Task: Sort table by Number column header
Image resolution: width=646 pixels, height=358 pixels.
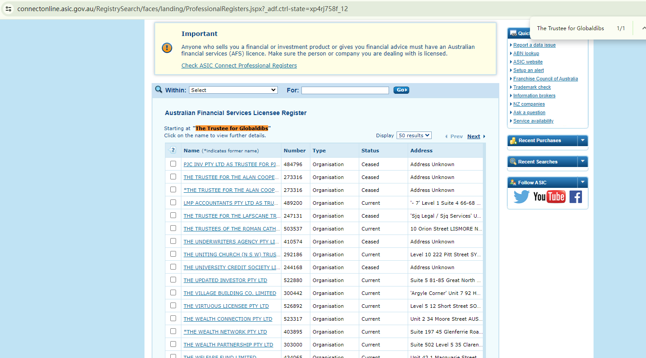Action: 295,151
